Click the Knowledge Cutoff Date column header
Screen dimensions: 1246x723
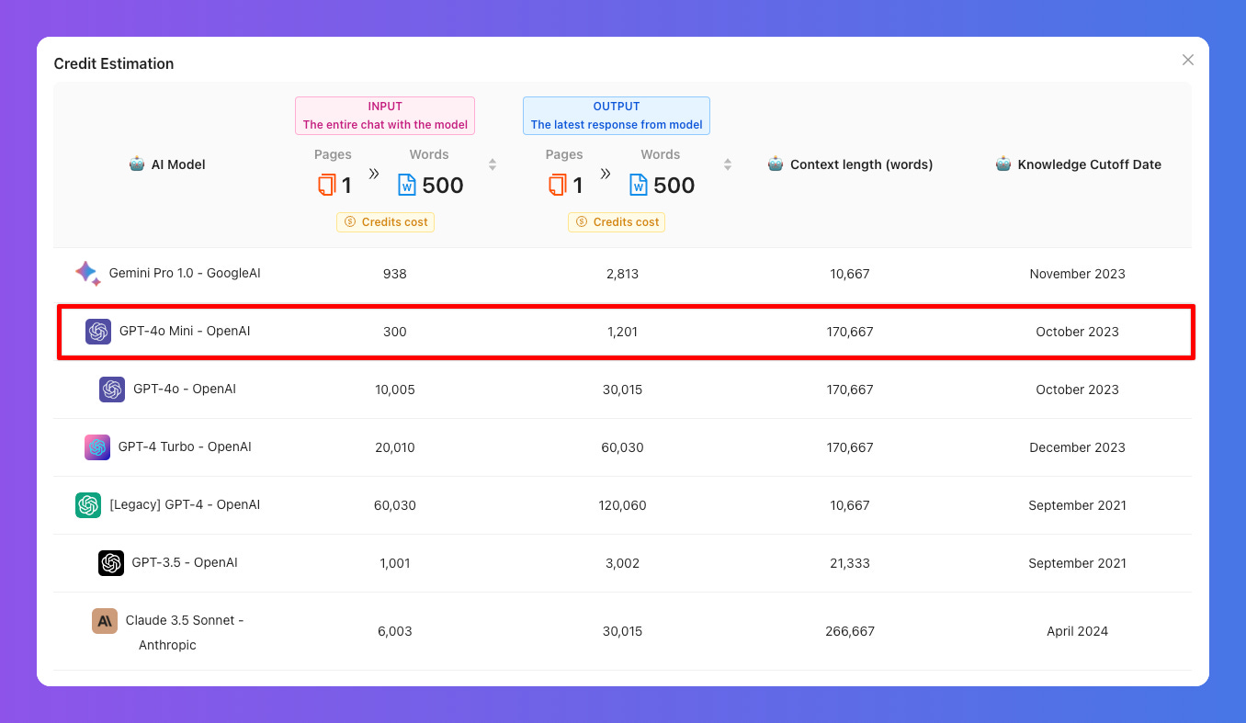tap(1090, 164)
